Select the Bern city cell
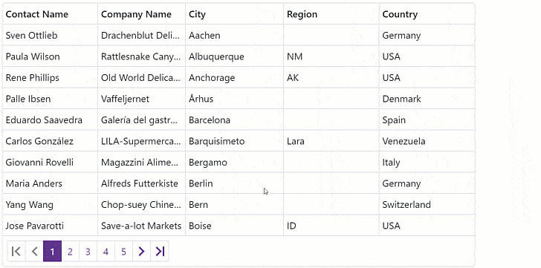541x268 pixels. pos(234,205)
